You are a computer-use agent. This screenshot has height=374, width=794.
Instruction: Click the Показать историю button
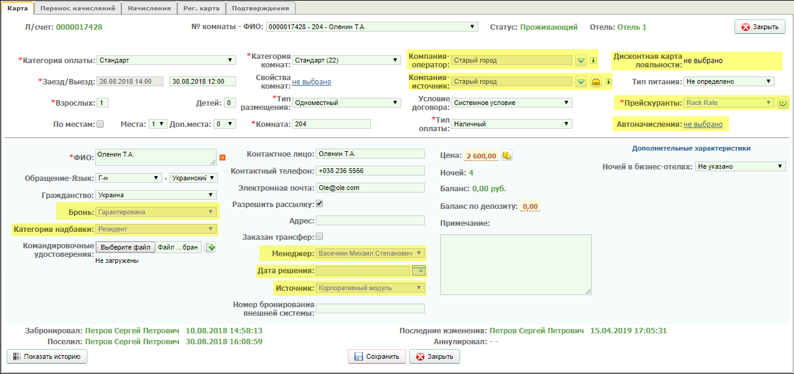click(x=47, y=356)
